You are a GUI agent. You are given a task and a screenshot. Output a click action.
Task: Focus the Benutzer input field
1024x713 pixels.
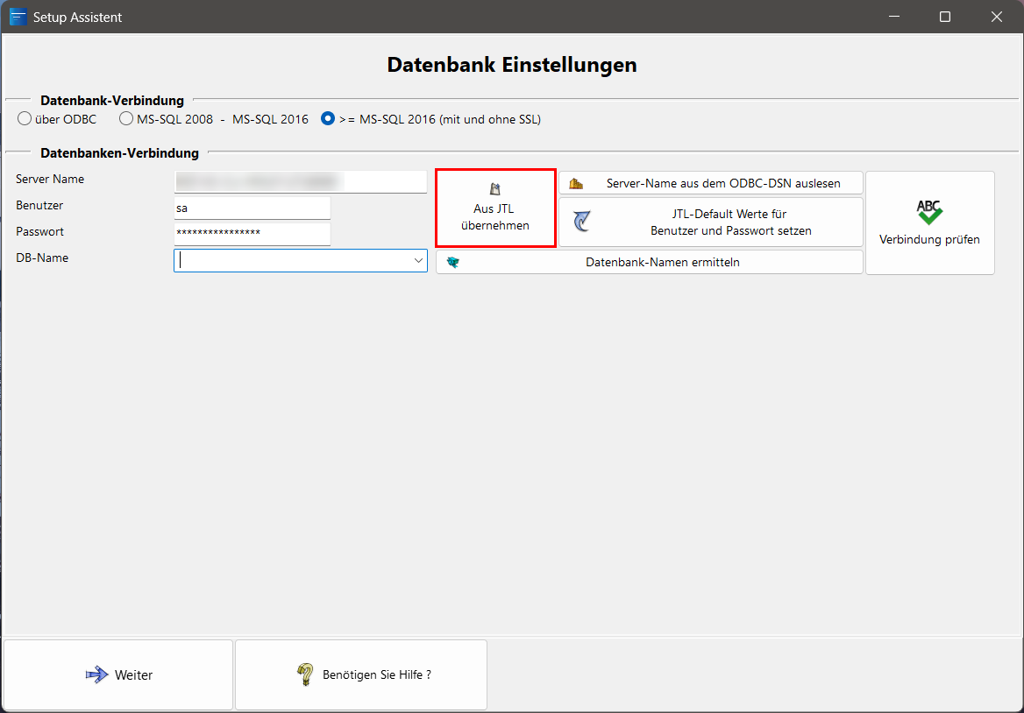click(x=252, y=208)
